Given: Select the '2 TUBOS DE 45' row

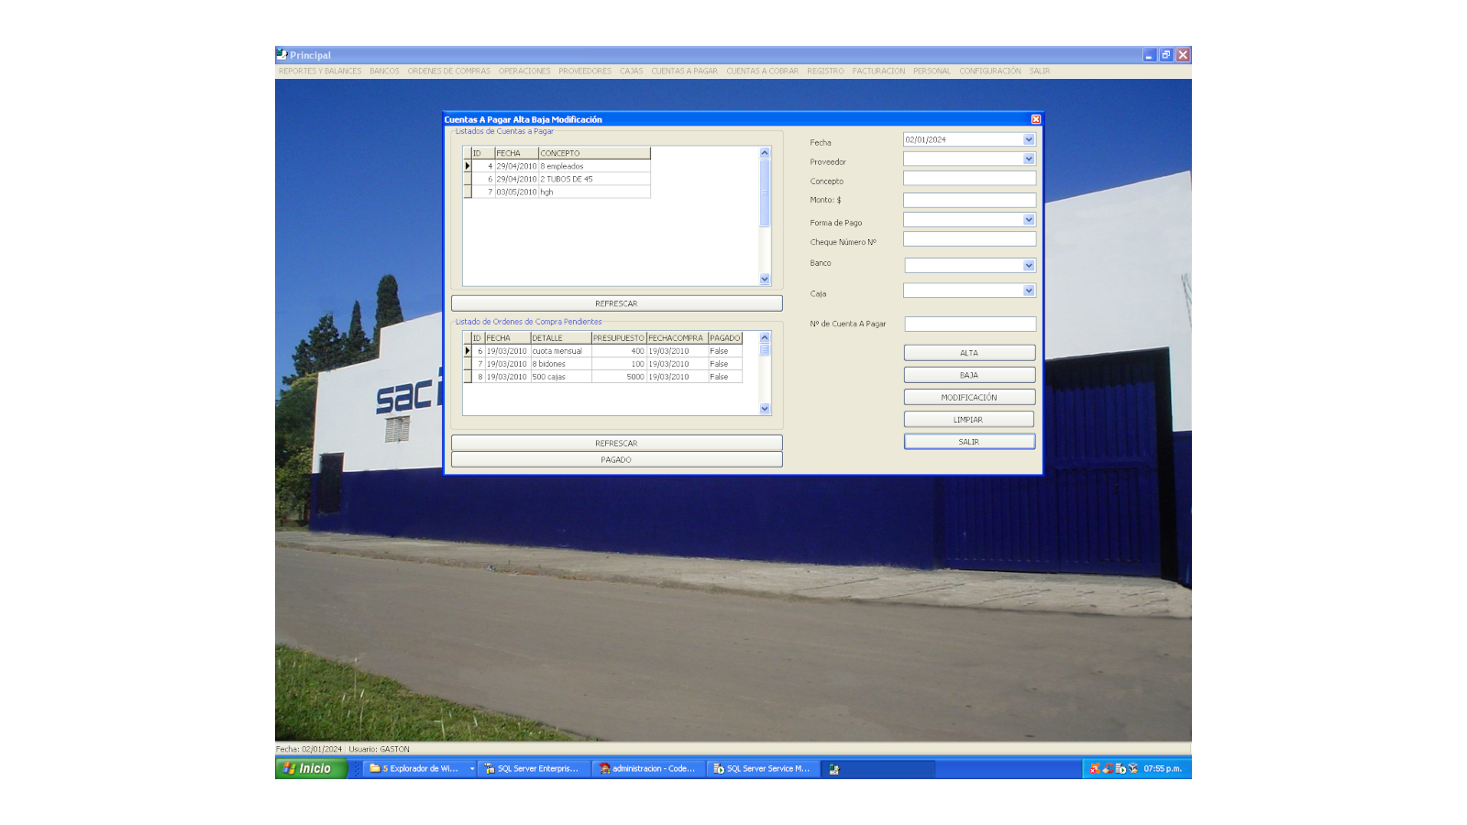Looking at the screenshot, I should click(x=567, y=180).
